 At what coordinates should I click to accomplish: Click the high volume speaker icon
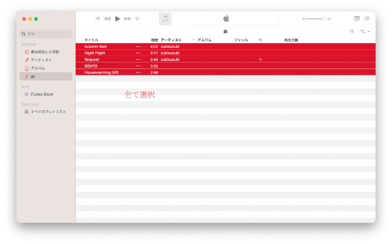[x=329, y=18]
